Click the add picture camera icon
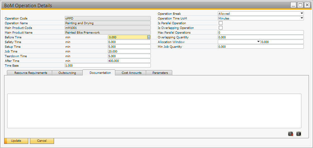This screenshot has height=148, width=313. 299,134
